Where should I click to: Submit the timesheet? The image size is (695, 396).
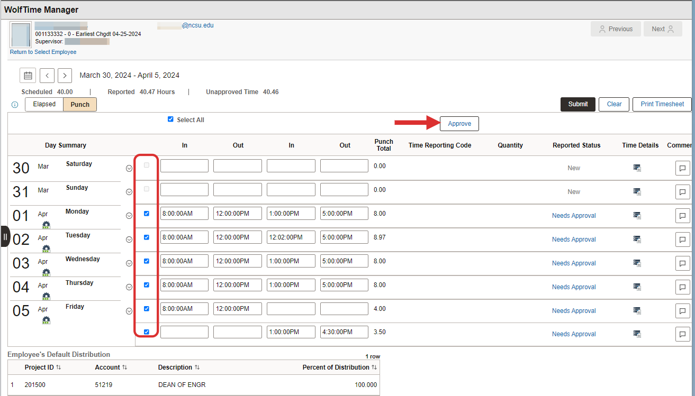coord(578,104)
